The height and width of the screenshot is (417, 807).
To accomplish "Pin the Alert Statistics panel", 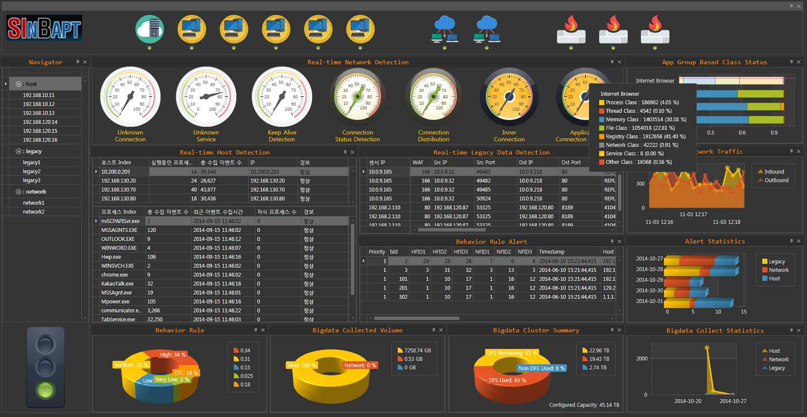I will [x=791, y=241].
